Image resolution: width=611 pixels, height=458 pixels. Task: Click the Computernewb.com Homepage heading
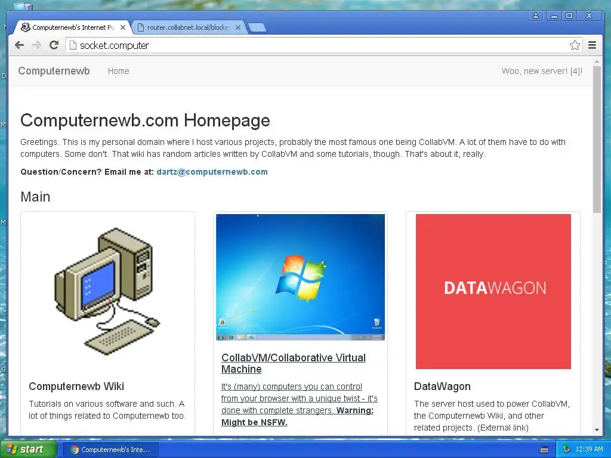[x=145, y=120]
